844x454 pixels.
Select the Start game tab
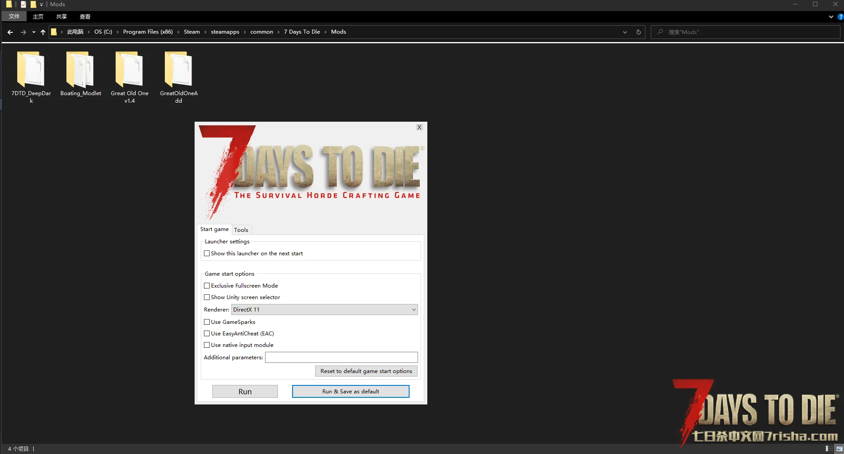coord(215,229)
